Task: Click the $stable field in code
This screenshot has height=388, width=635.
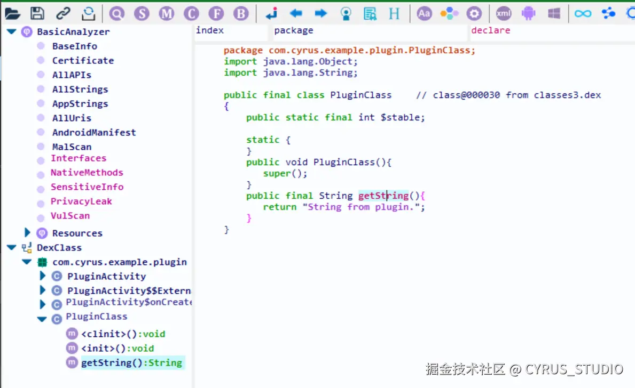Action: [400, 117]
